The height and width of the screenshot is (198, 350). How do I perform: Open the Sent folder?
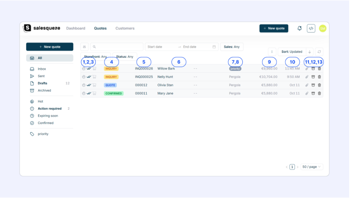(50, 76)
